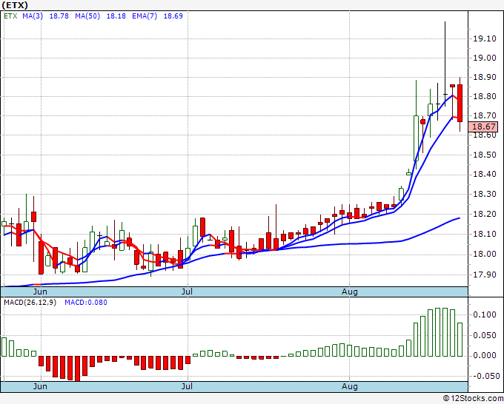The height and width of the screenshot is (404, 504).
Task: Click the 18.30 price axis label
Action: 485,195
